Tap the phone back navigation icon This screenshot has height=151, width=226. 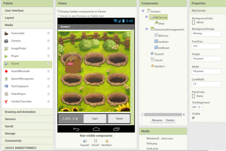76,129
